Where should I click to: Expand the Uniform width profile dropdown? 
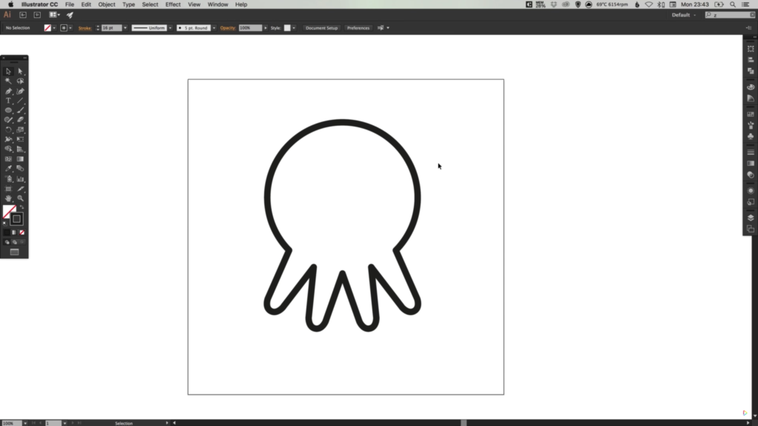(170, 28)
